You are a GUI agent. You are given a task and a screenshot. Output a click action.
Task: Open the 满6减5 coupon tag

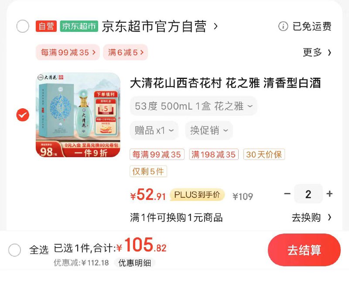125,52
